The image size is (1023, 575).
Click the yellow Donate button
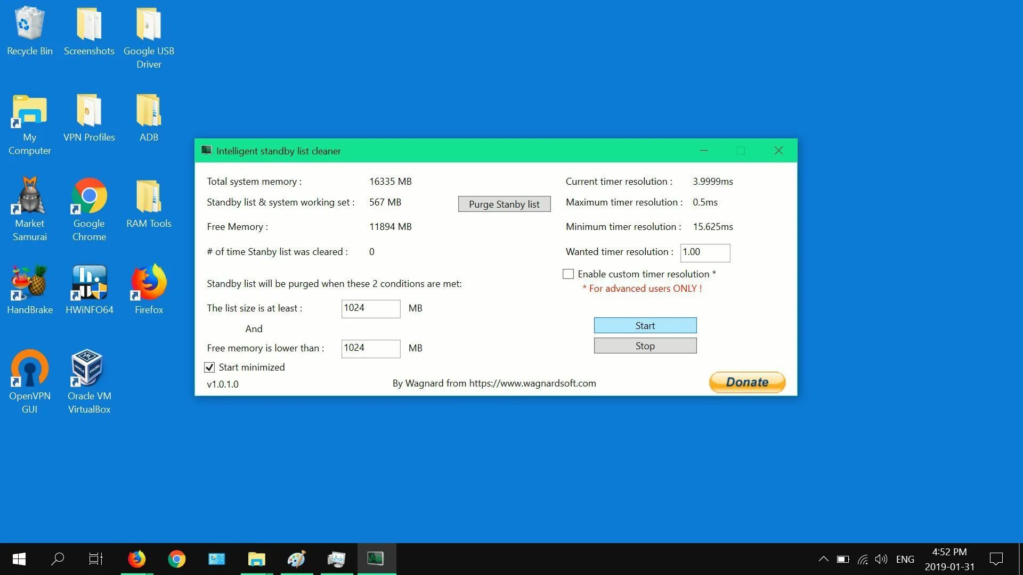[x=747, y=382]
